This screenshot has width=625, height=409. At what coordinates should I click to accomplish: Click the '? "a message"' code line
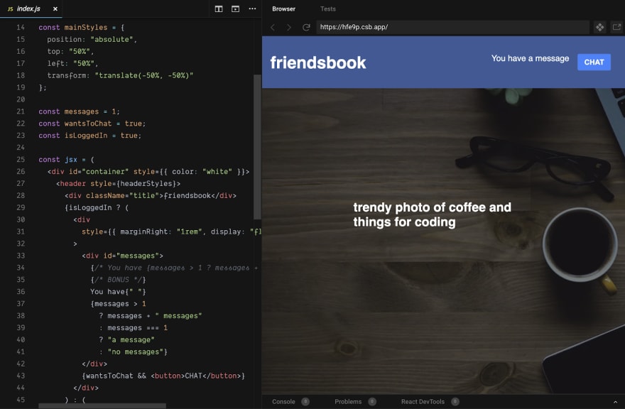126,340
